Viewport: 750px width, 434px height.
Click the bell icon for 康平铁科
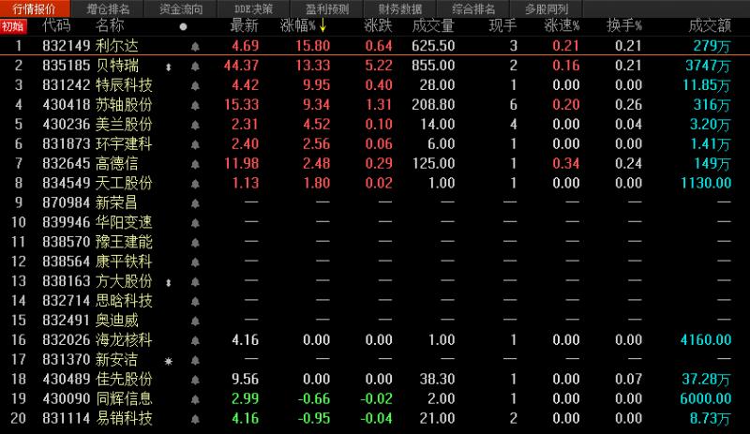tap(195, 262)
